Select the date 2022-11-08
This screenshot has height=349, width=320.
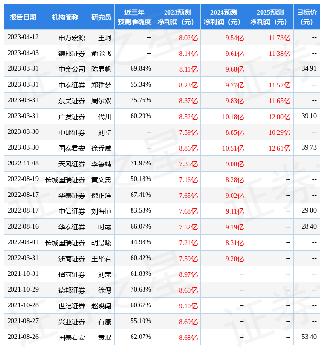(x=23, y=164)
